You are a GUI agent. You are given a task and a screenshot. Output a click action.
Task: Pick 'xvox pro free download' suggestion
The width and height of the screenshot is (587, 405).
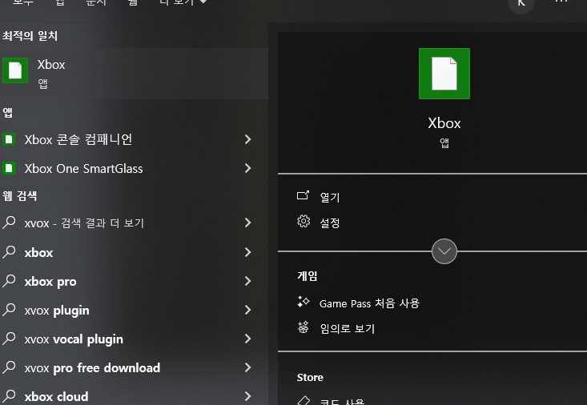92,368
